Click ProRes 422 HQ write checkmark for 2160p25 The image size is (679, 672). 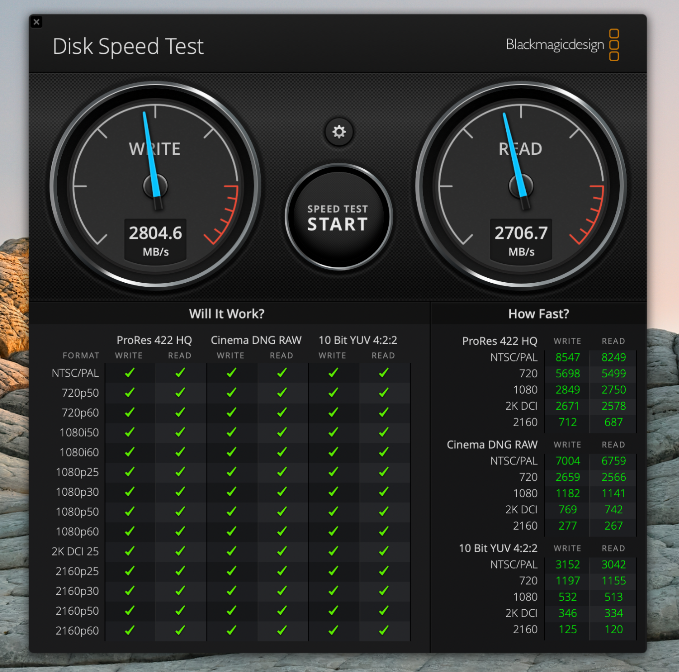point(129,571)
